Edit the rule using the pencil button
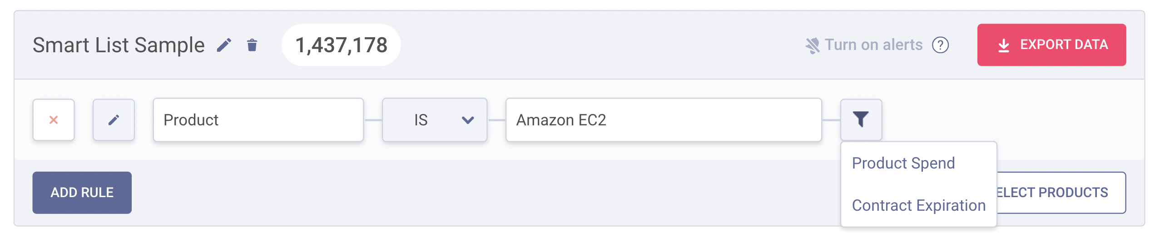 (114, 120)
